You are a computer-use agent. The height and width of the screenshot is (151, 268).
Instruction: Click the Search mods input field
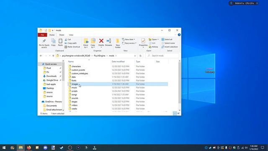point(162,56)
